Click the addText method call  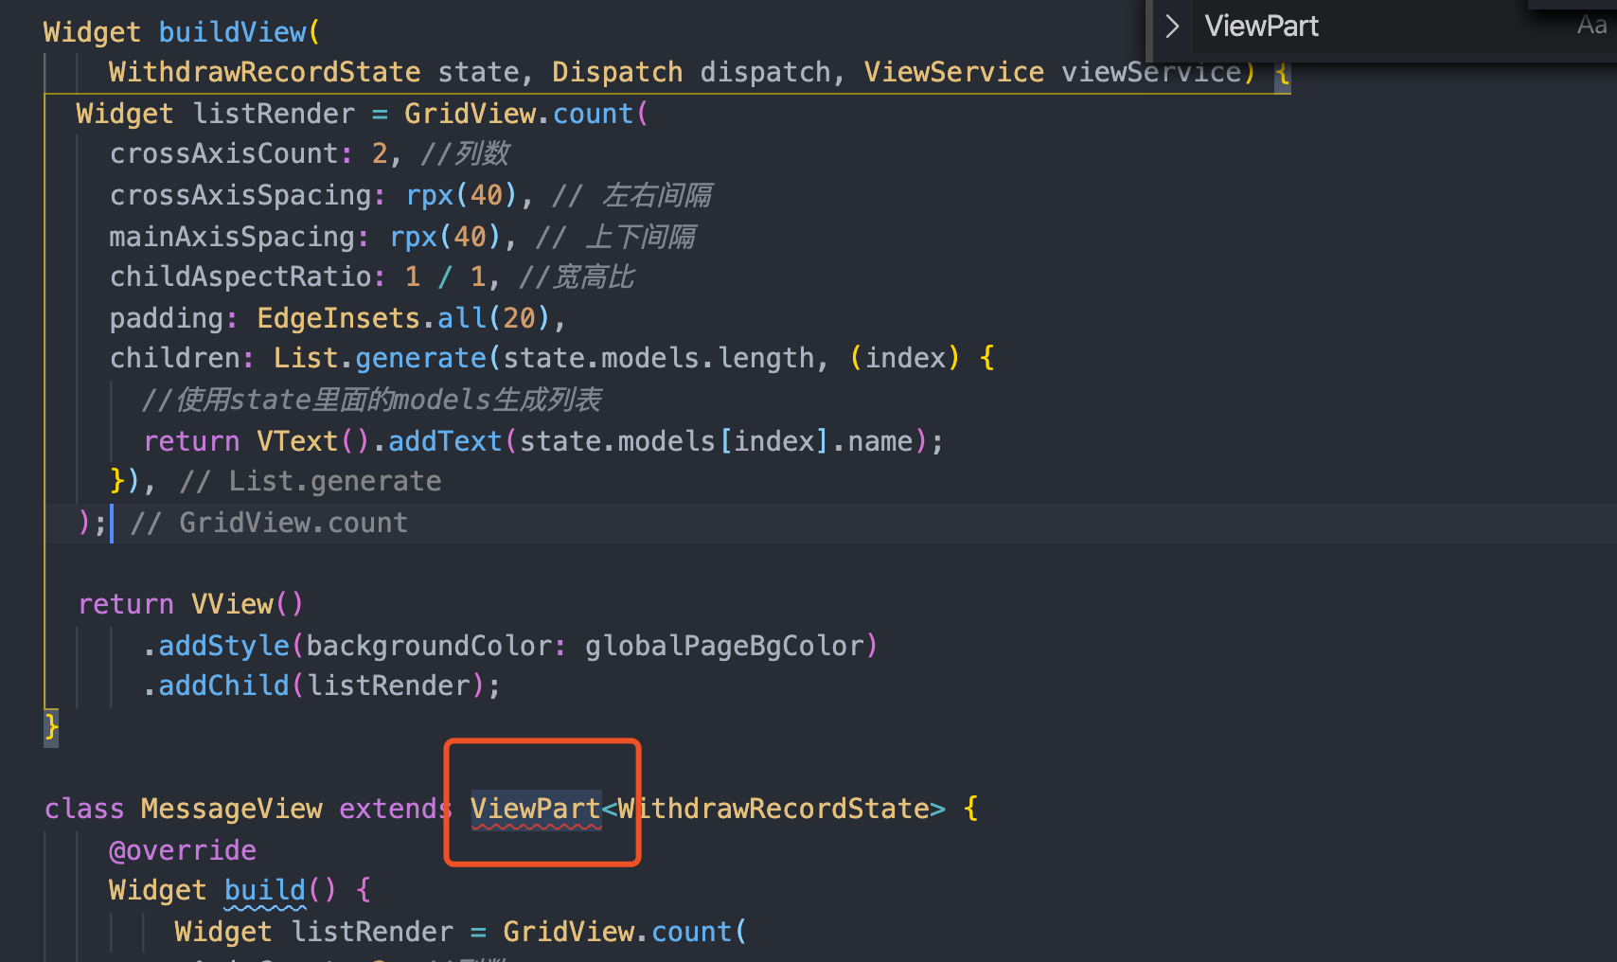click(445, 441)
